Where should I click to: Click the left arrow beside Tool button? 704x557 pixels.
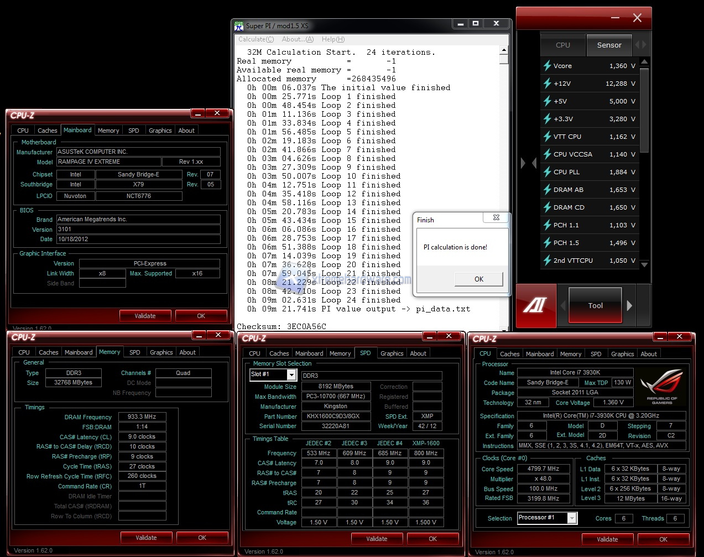point(563,305)
